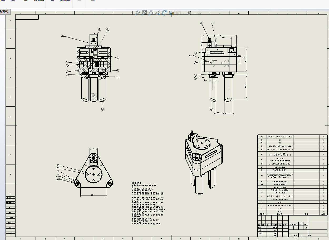Click the brush-shaped icon in the view toolbar
The image size is (329, 240).
[x=158, y=12]
